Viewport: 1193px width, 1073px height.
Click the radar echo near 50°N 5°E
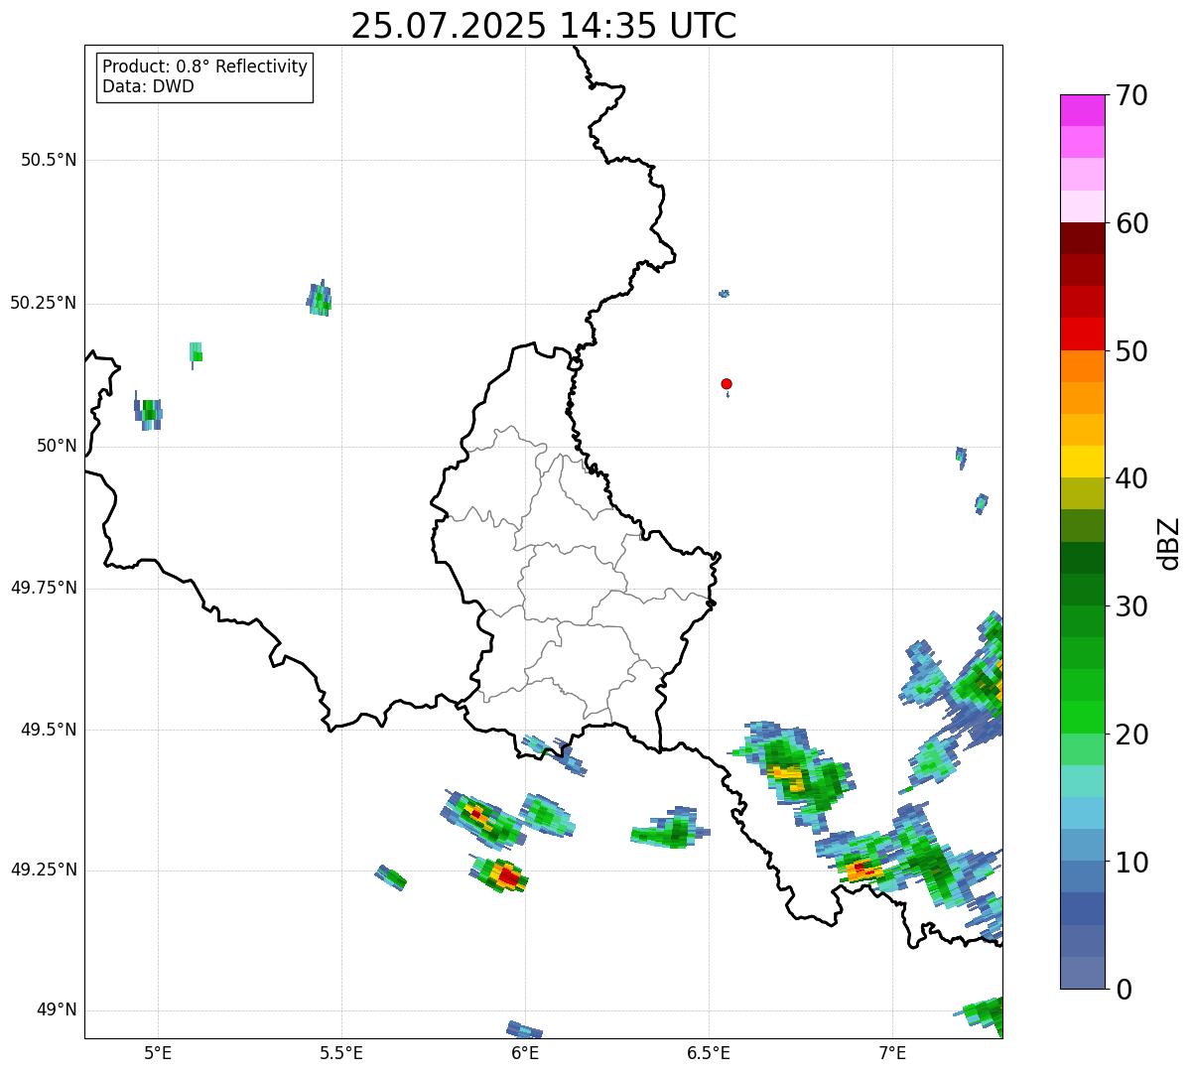coord(148,410)
